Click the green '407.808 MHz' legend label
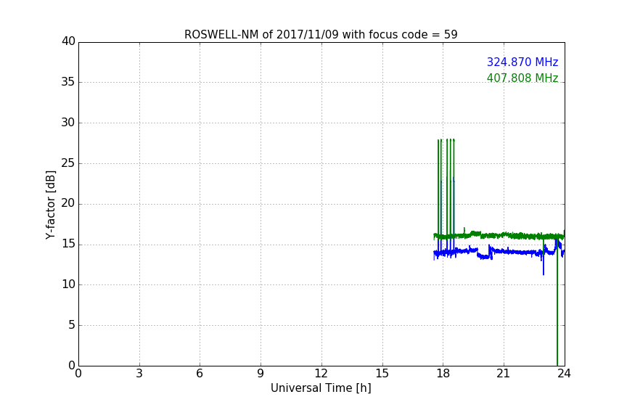Viewport: 627px width, 418px height. tap(522, 78)
